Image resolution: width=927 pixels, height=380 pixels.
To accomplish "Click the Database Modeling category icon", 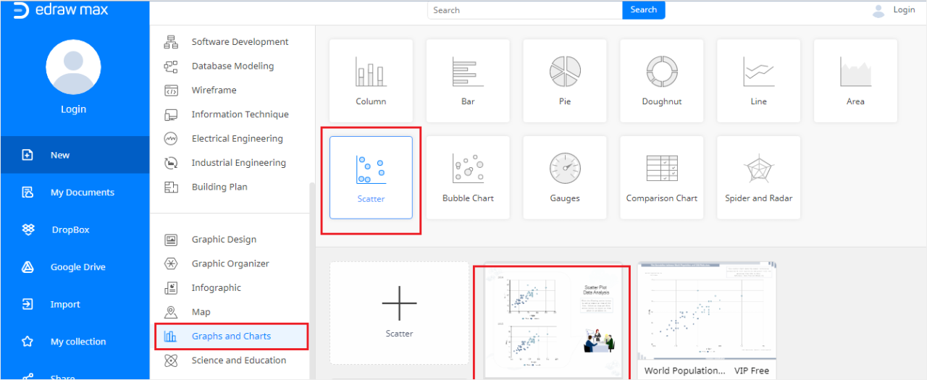I will (x=171, y=66).
